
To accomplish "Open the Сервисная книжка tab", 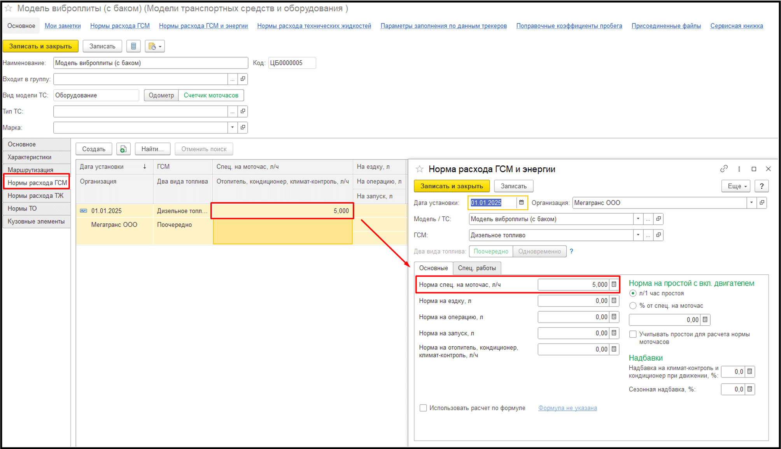I will coord(736,26).
